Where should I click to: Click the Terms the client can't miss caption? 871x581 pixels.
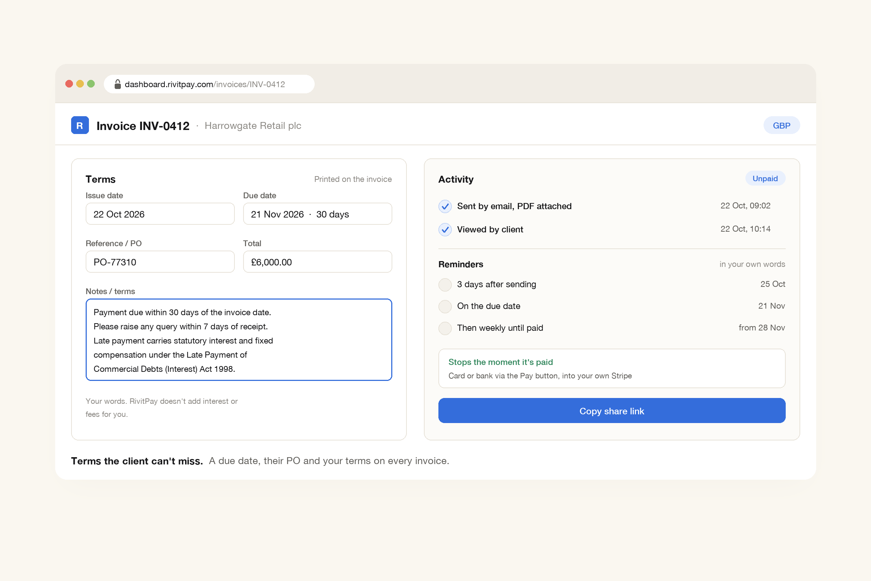(x=137, y=461)
